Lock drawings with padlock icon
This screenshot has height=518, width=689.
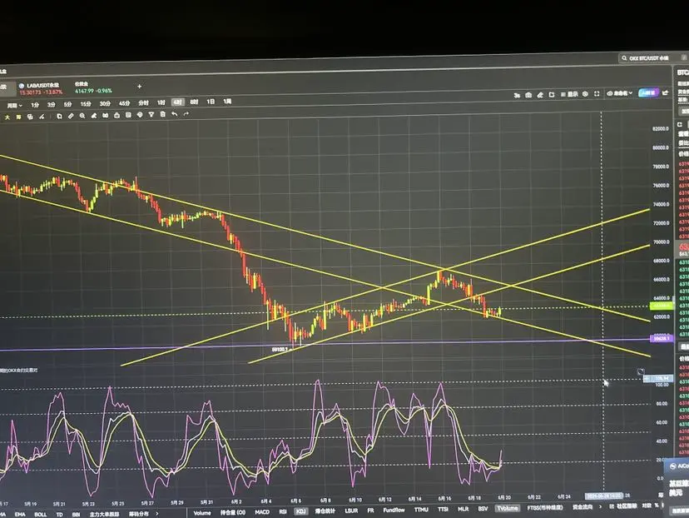116,115
